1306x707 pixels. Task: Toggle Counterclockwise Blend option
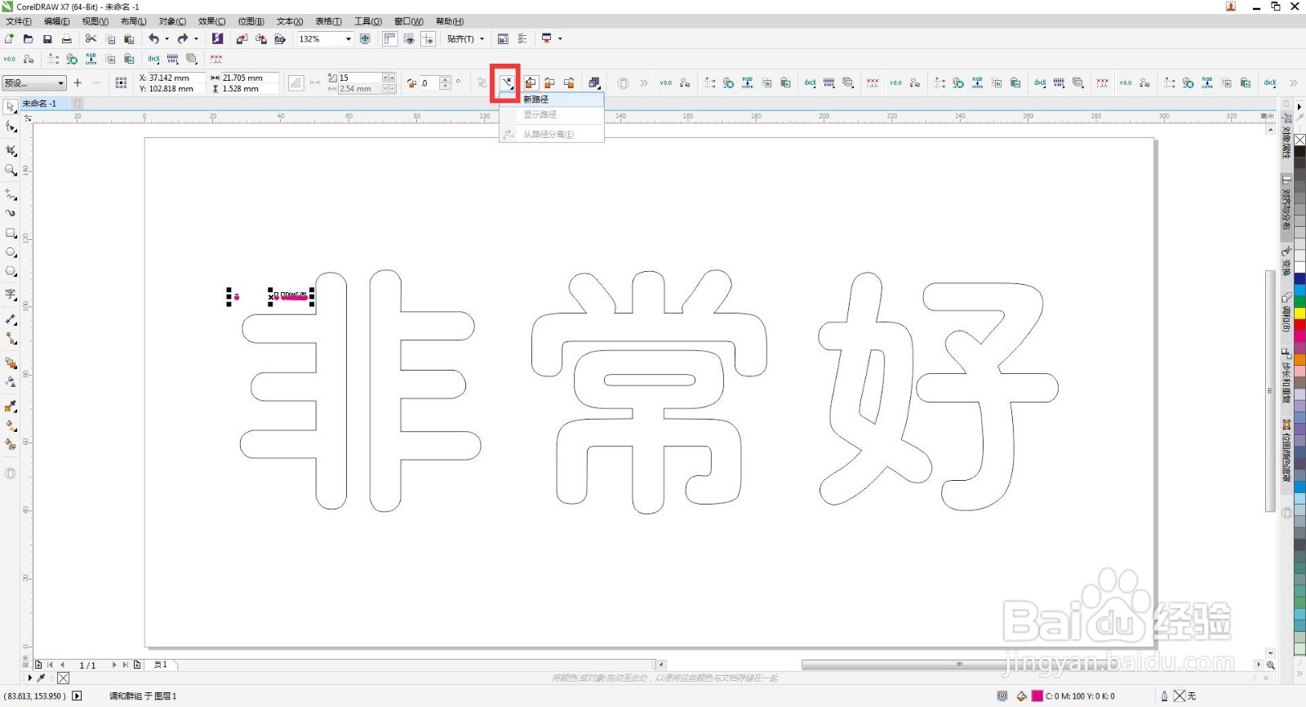[x=570, y=82]
